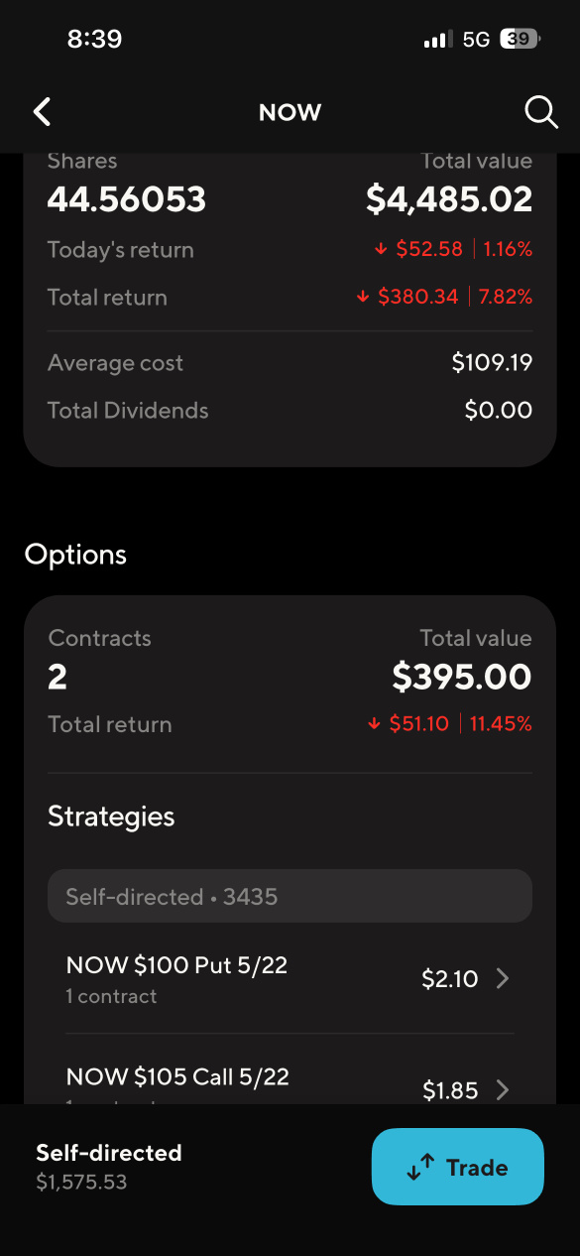
Task: Tap the Trade button
Action: click(x=458, y=1167)
